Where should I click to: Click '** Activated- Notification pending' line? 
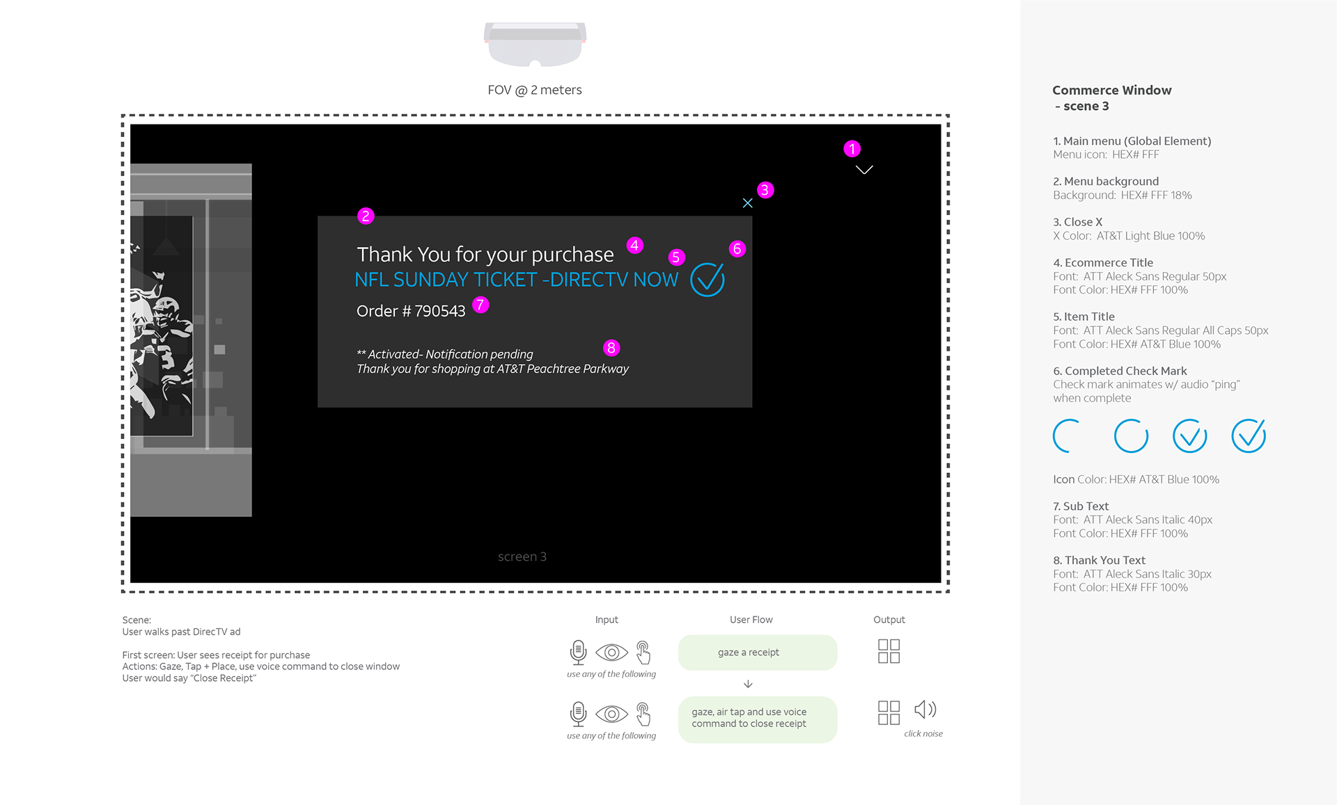coord(445,354)
